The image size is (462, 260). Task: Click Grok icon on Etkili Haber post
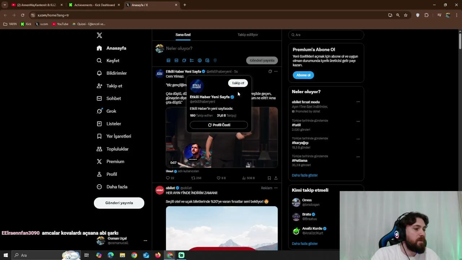[x=270, y=71]
